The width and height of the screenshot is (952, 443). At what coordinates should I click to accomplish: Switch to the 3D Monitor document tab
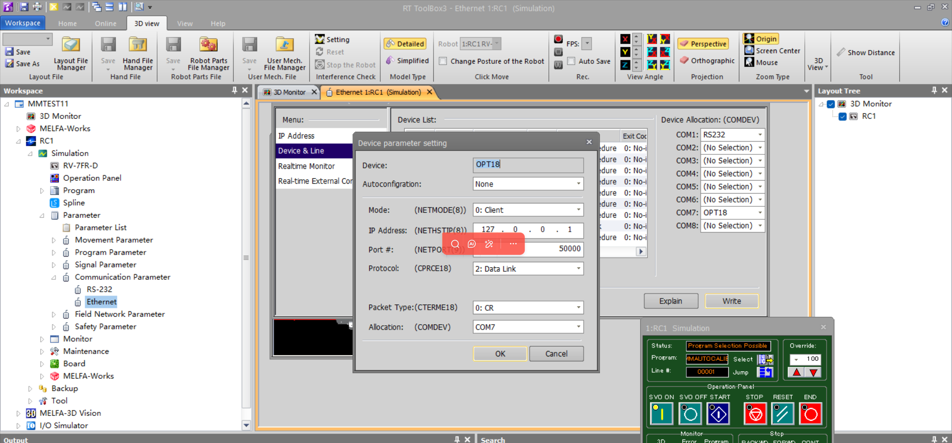pos(289,92)
